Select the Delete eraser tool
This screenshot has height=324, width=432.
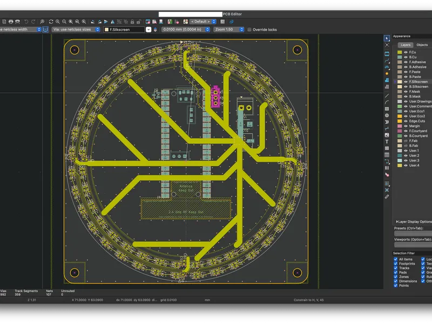coord(387,174)
